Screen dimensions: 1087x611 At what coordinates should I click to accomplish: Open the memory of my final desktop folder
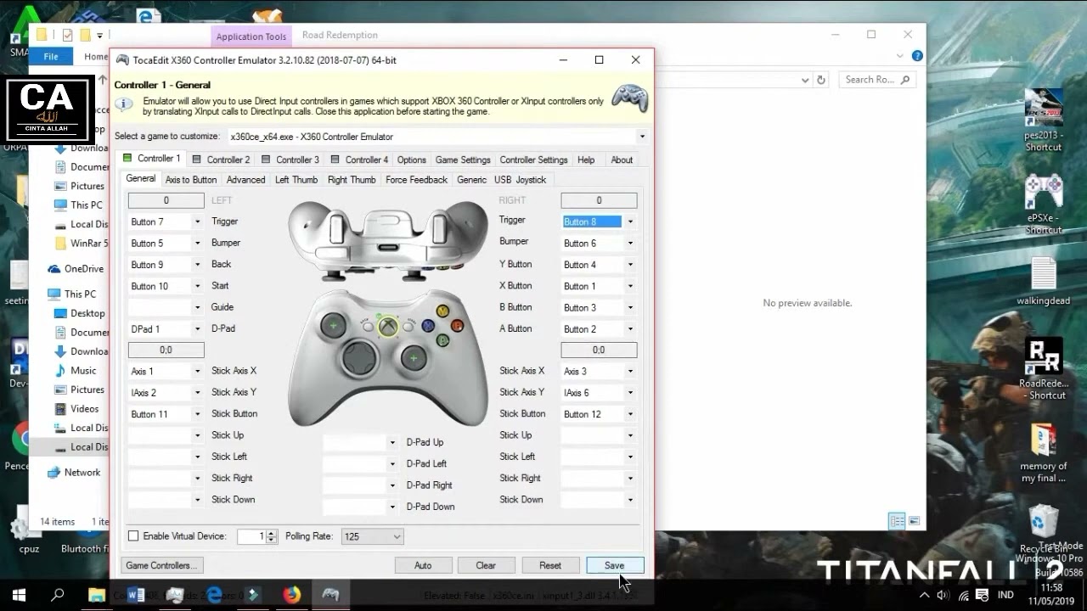point(1043,454)
